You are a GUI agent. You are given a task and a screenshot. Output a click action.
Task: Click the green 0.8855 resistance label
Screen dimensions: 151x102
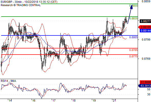click(133, 6)
